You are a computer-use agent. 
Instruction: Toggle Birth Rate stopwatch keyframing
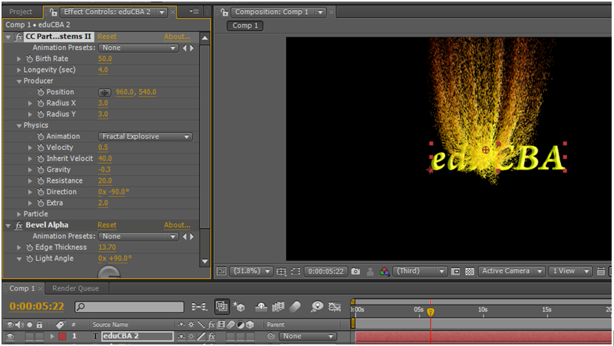(x=30, y=59)
